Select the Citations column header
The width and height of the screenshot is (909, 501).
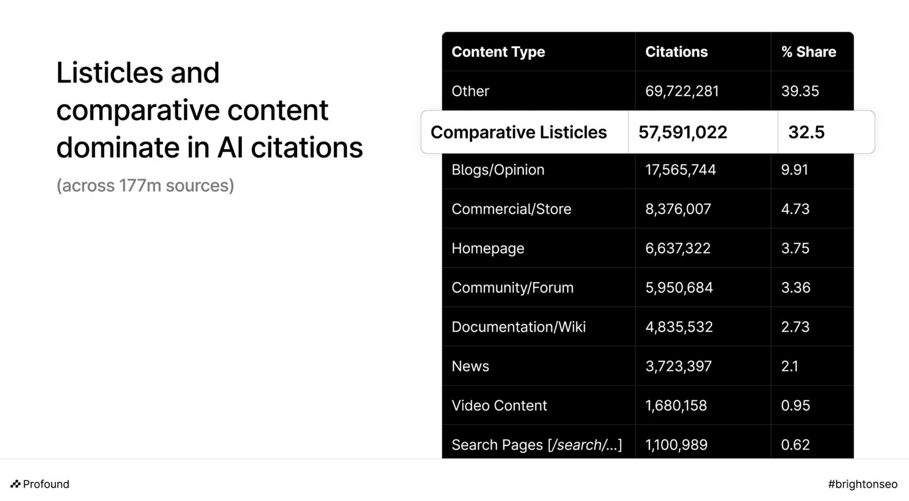tap(676, 52)
